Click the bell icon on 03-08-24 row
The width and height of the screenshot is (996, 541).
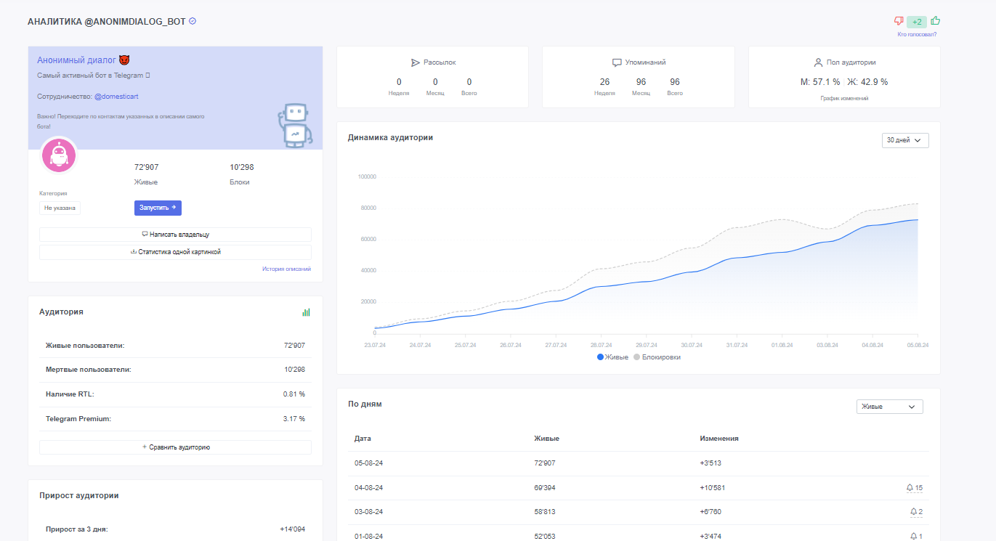[913, 512]
